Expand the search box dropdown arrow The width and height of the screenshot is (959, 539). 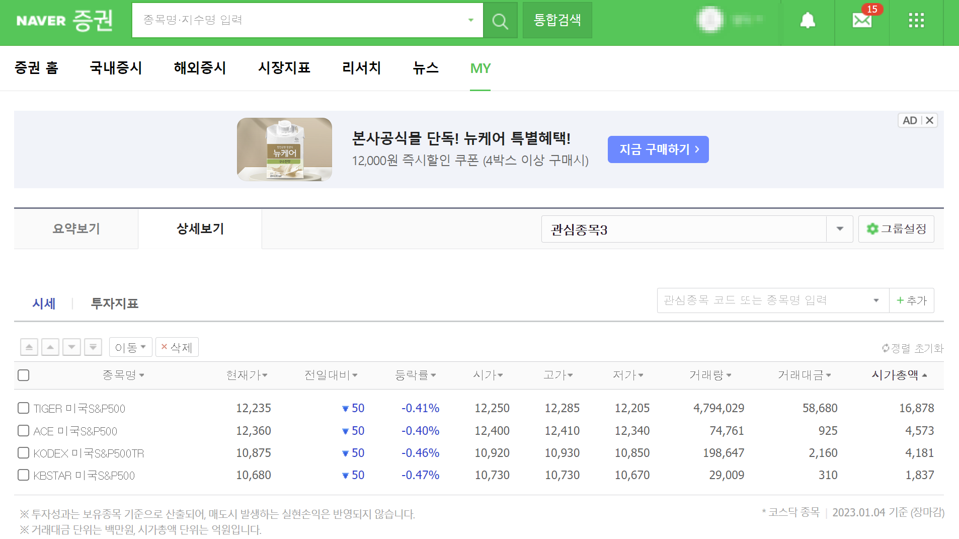[x=471, y=20]
